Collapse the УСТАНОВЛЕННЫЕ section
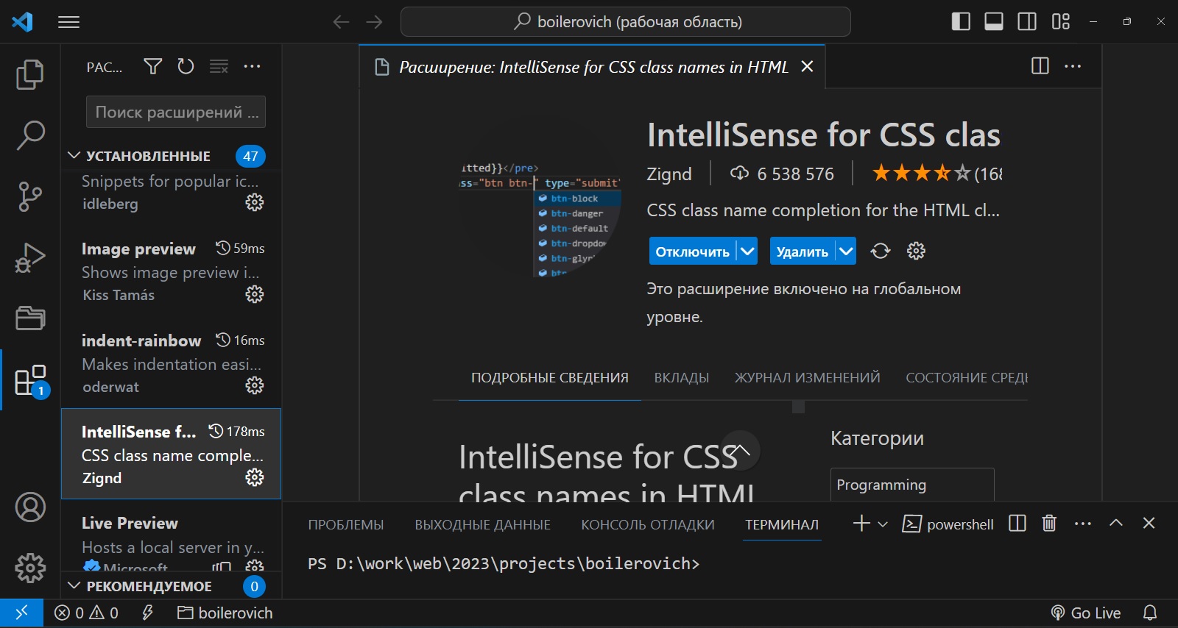Viewport: 1178px width, 628px height. [x=148, y=156]
